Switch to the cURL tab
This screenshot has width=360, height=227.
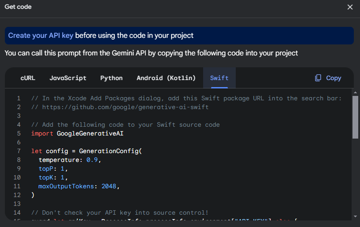(28, 78)
